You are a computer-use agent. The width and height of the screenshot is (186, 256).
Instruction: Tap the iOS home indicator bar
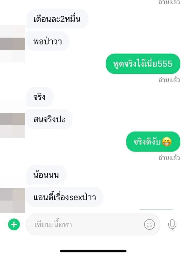[93, 251]
